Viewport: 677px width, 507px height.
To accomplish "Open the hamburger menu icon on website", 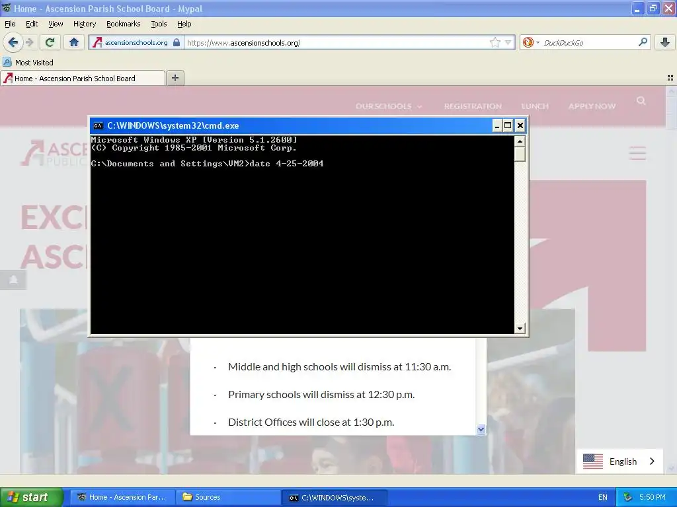I will 637,152.
